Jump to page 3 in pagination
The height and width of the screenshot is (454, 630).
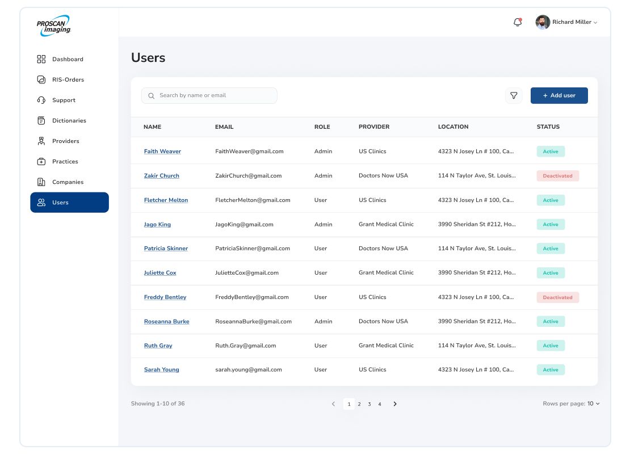coord(369,404)
